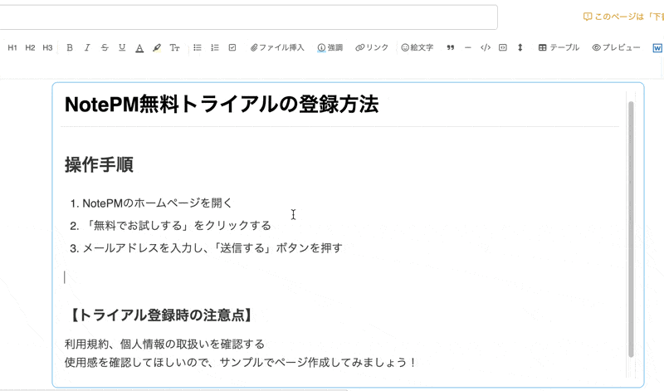664x391 pixels.
Task: Open the 絵文字 emoji picker
Action: click(x=417, y=47)
